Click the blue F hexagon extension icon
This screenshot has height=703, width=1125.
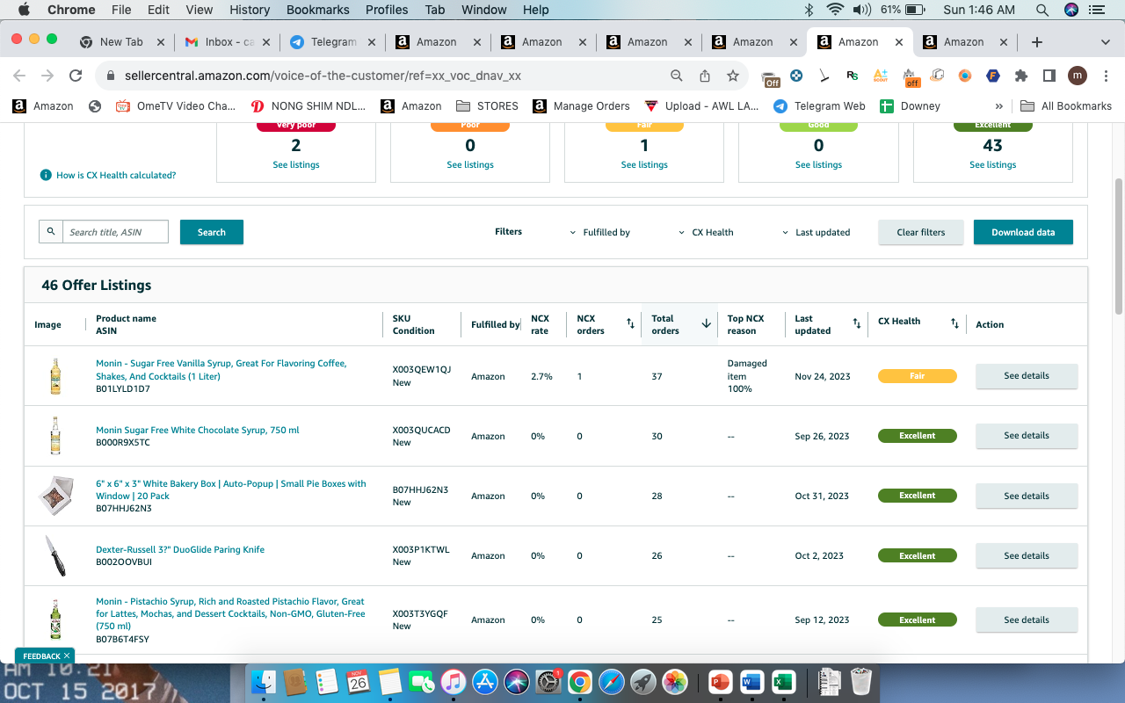tap(993, 76)
